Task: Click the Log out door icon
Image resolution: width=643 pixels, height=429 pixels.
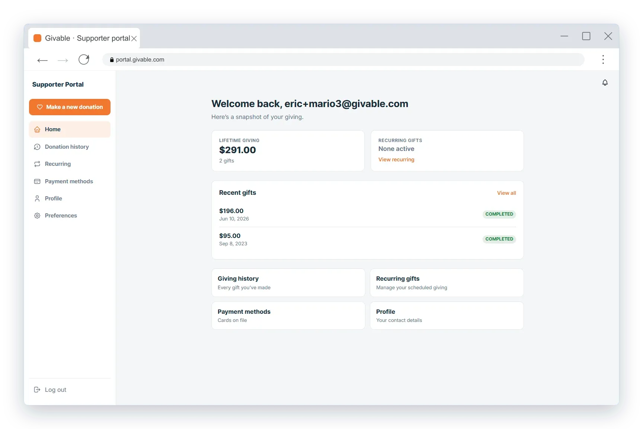Action: tap(37, 390)
